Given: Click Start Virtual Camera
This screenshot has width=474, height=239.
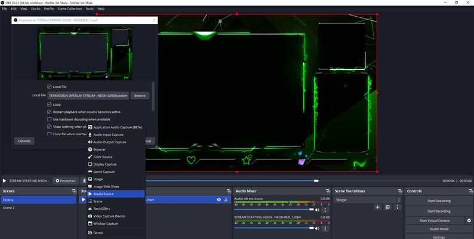Looking at the screenshot, I should click(435, 220).
